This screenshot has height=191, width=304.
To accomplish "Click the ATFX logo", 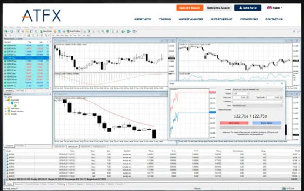I will [41, 16].
